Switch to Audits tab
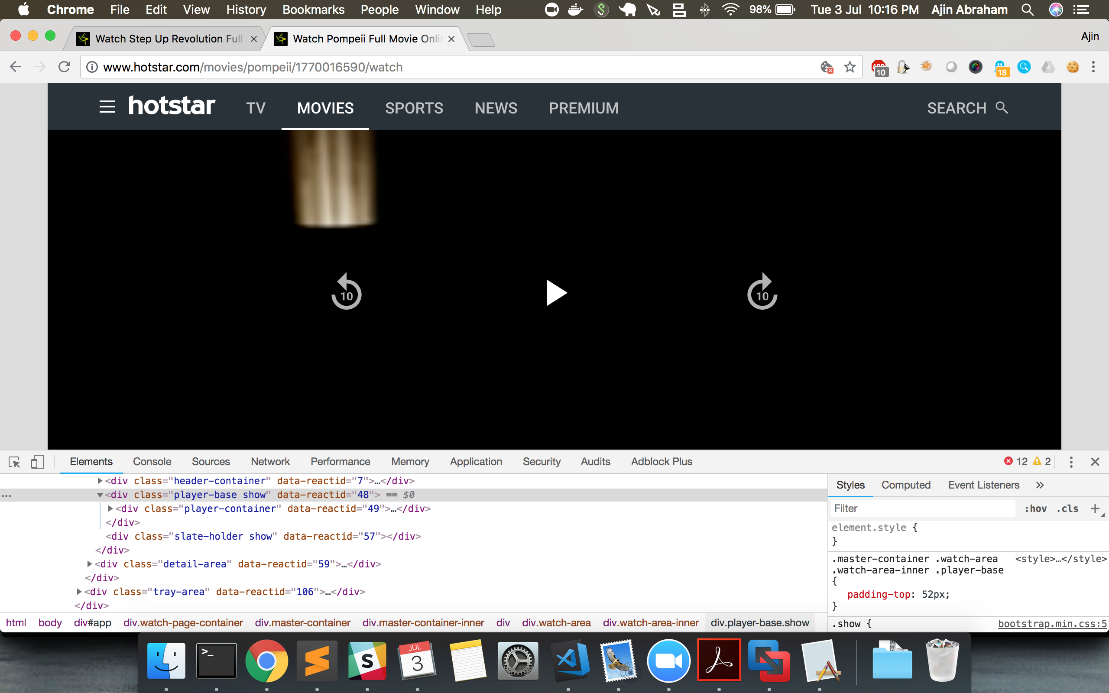The height and width of the screenshot is (693, 1109). pyautogui.click(x=596, y=462)
